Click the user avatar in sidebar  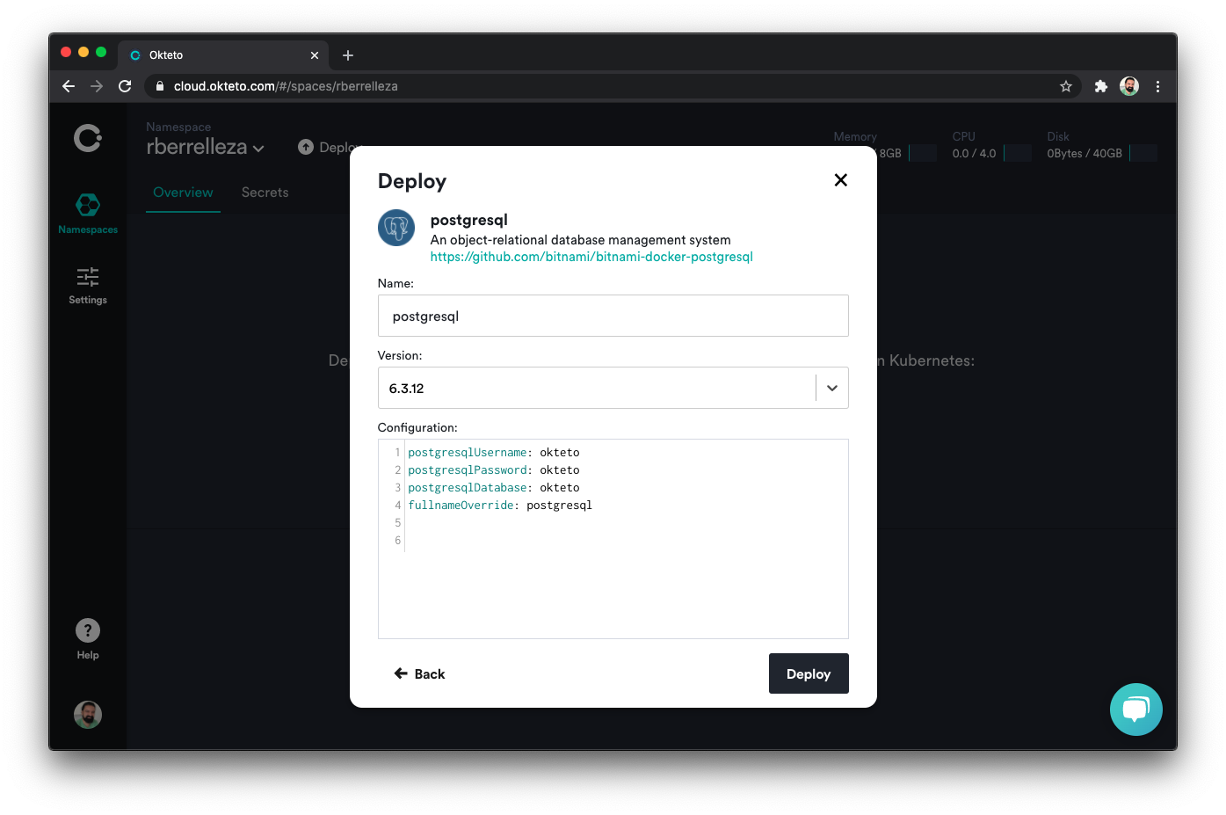(x=88, y=715)
